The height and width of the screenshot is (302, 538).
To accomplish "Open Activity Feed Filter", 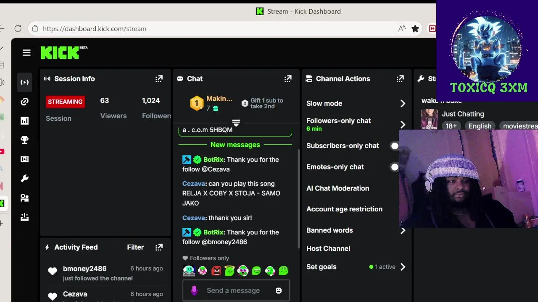I will [135, 247].
